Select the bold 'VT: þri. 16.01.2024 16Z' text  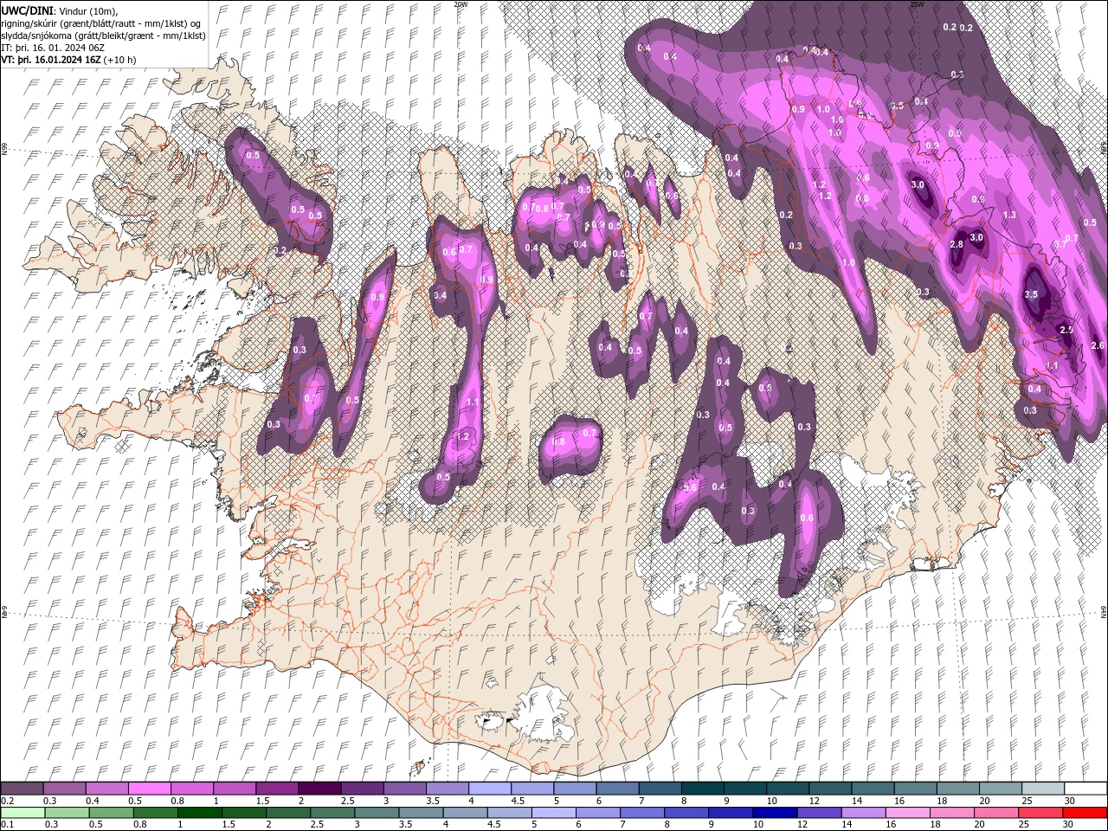coord(51,60)
